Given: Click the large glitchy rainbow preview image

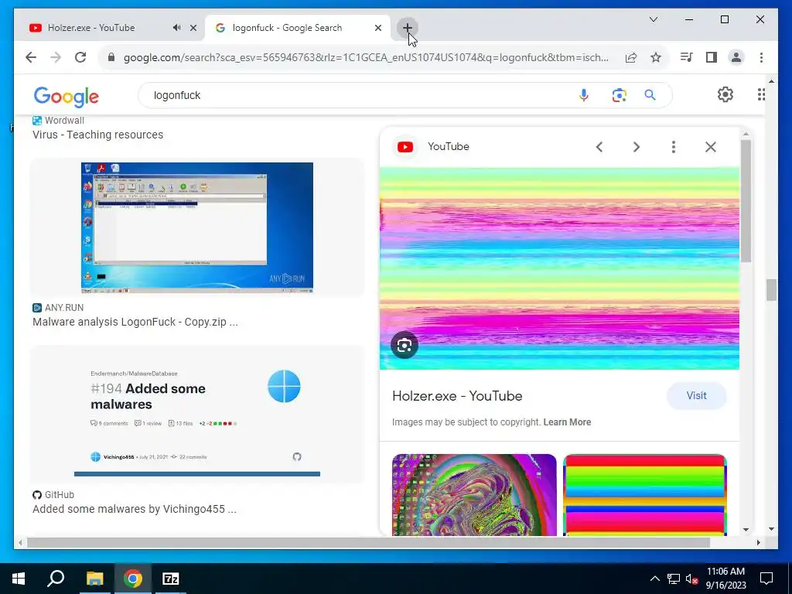Looking at the screenshot, I should click(x=560, y=268).
